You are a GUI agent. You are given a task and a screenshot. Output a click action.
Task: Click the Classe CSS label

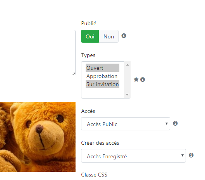[x=94, y=175]
